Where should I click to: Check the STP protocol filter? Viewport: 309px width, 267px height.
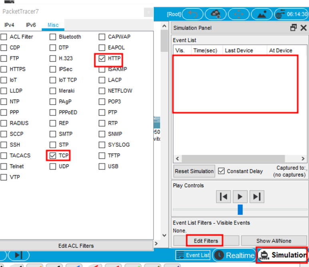click(x=53, y=145)
